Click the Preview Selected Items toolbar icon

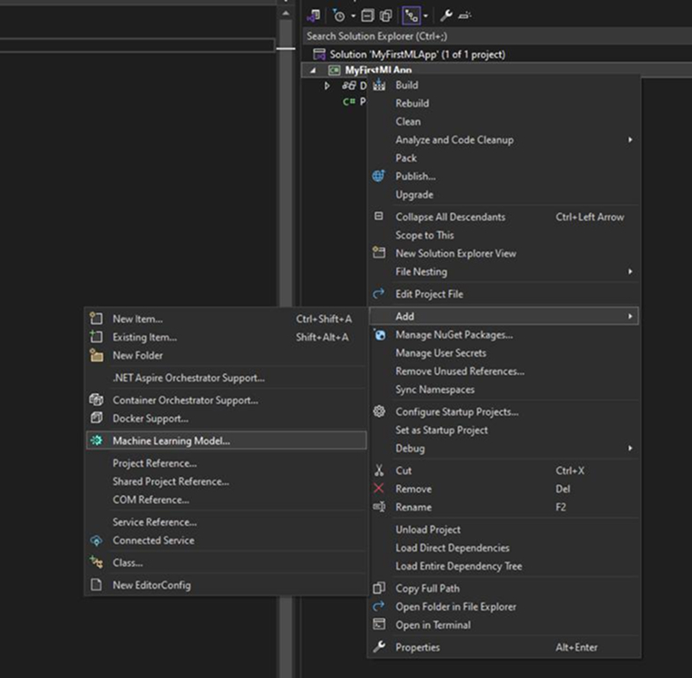tap(465, 15)
